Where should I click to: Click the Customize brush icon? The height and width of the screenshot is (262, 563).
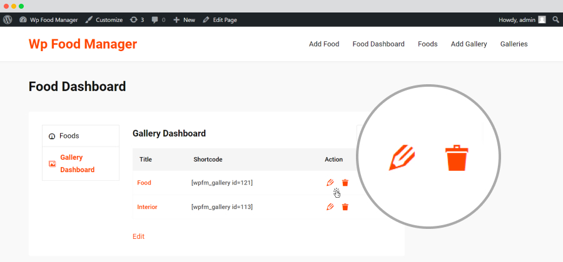(89, 20)
